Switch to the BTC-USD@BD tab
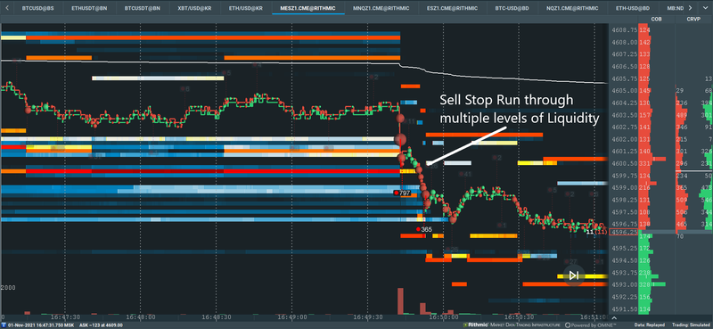Image resolution: width=713 pixels, height=329 pixels. point(512,8)
